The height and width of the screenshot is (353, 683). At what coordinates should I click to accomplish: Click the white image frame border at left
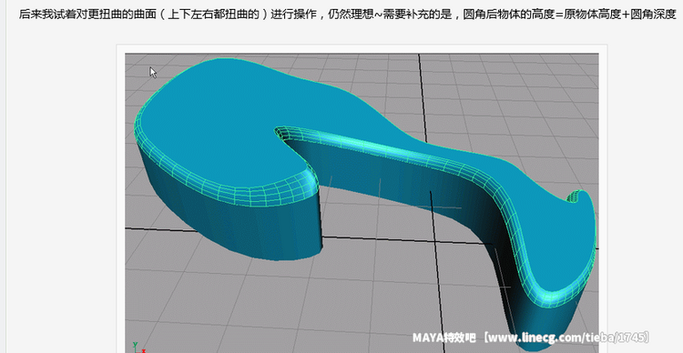(120, 198)
